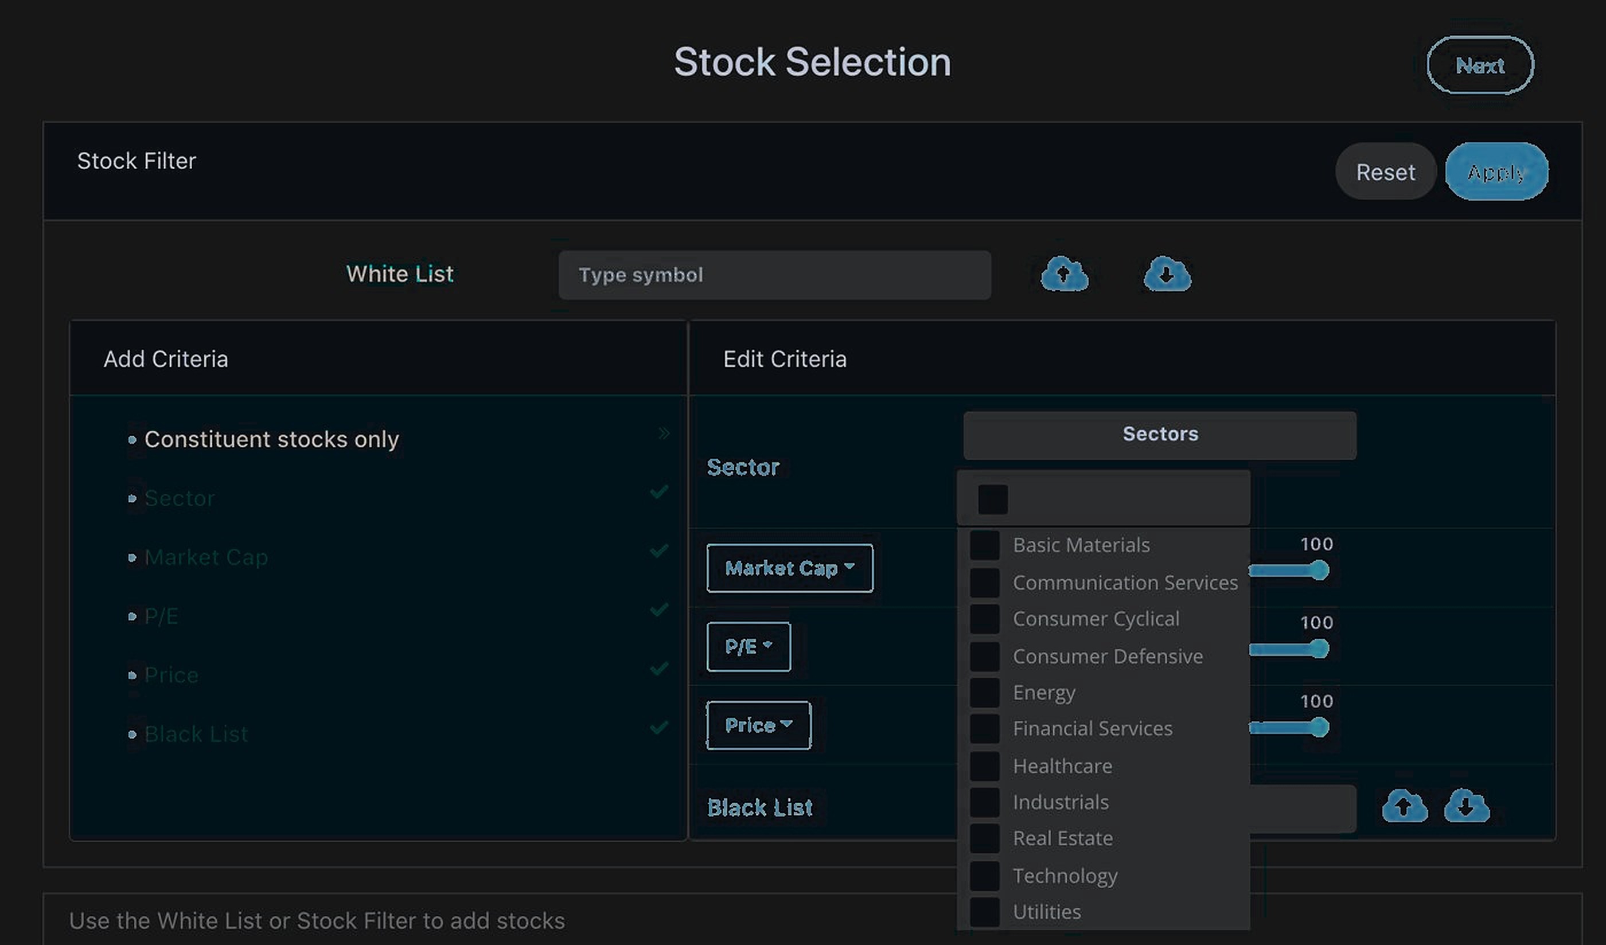Click the double-arrow beside Constituent stocks only
The height and width of the screenshot is (945, 1606).
coord(664,434)
